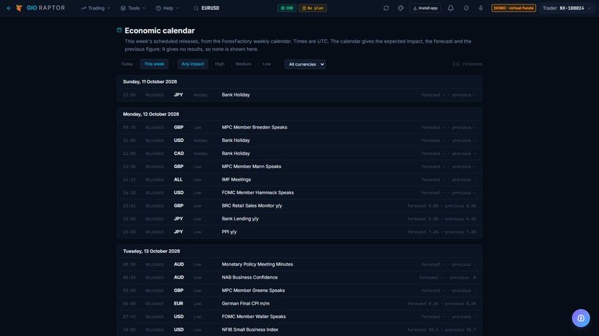Open the Help menu

[x=167, y=8]
